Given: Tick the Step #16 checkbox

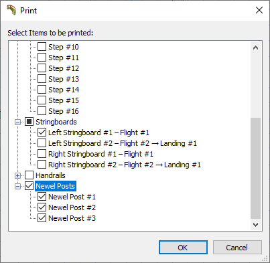Looking at the screenshot, I should [42, 111].
